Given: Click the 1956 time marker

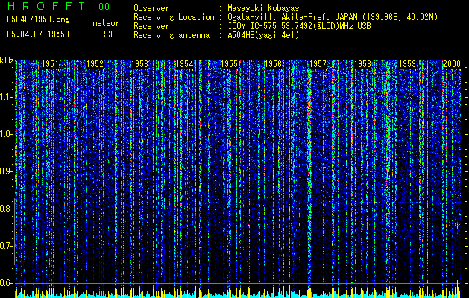Looking at the screenshot, I should point(274,64).
